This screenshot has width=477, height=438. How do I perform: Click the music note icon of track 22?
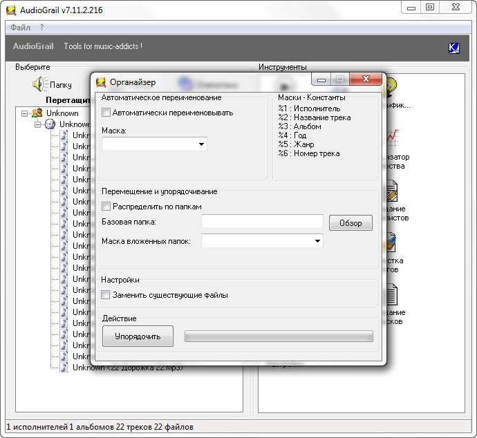pos(64,367)
